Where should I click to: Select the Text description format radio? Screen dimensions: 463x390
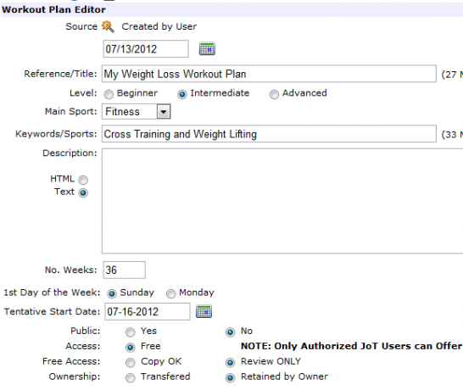click(83, 192)
